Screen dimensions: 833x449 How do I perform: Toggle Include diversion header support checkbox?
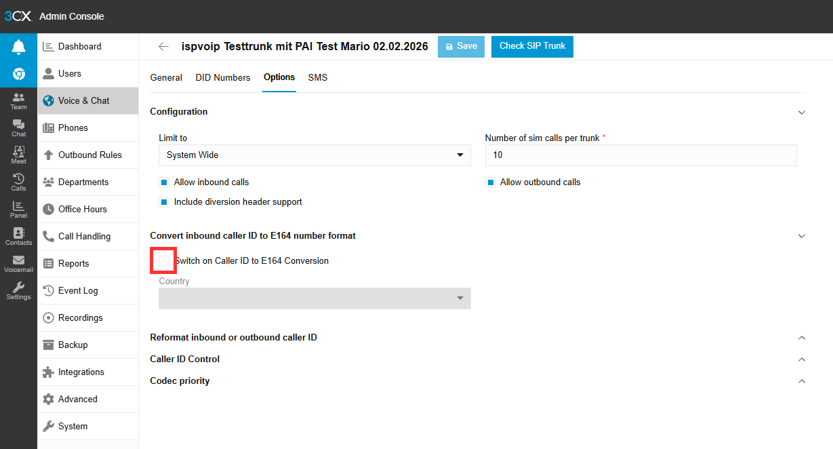click(163, 202)
